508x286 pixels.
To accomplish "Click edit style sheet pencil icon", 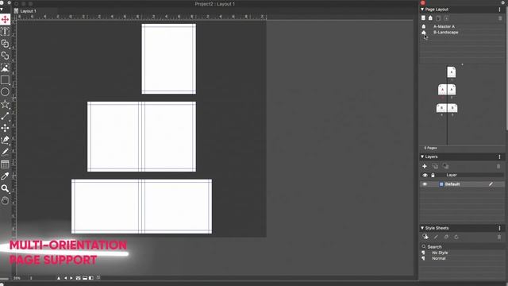I will pos(436,237).
